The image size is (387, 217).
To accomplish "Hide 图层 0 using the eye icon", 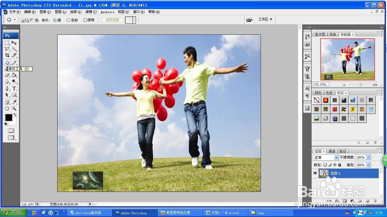I will pos(315,173).
